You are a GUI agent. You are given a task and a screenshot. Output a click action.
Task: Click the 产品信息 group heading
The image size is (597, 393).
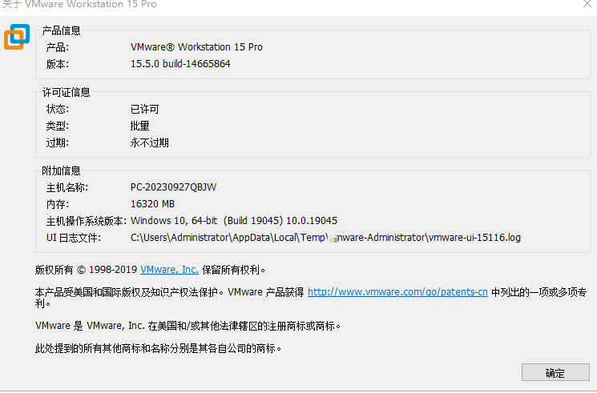point(61,30)
